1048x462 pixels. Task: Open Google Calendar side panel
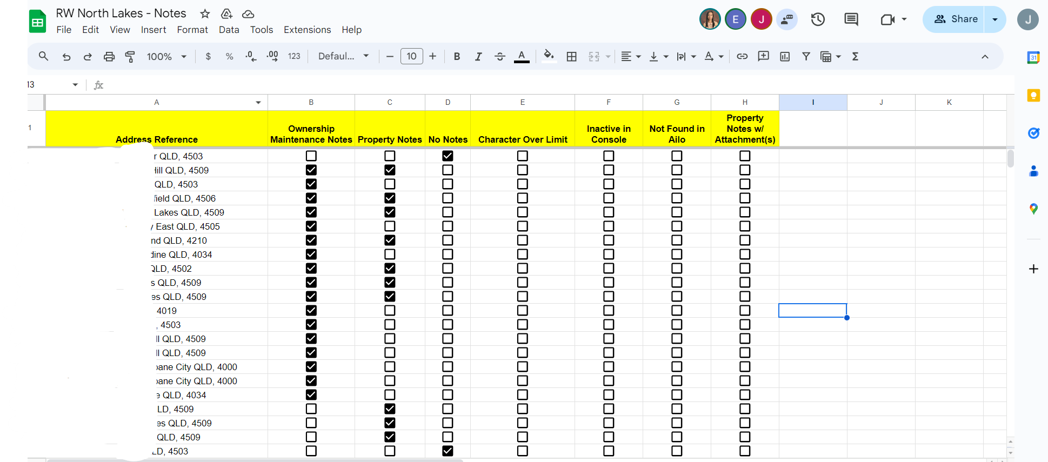click(x=1033, y=57)
